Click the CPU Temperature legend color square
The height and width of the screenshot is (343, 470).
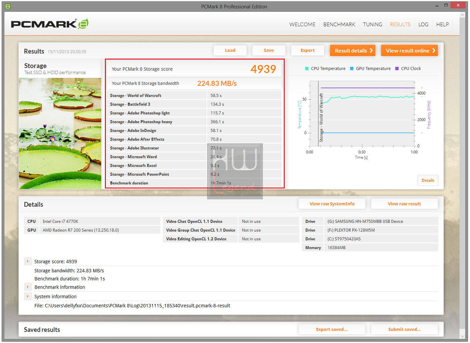click(307, 69)
